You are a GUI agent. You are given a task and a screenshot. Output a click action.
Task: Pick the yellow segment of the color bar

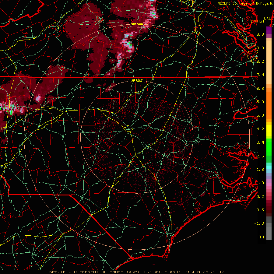coord(269,130)
